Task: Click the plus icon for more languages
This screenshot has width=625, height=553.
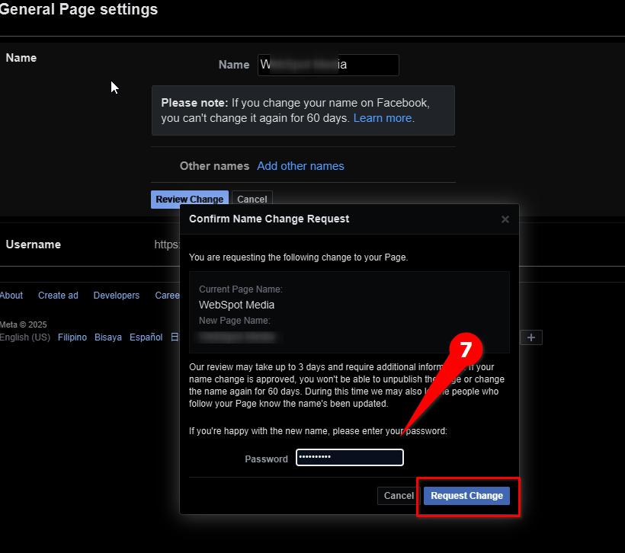Action: coord(531,338)
